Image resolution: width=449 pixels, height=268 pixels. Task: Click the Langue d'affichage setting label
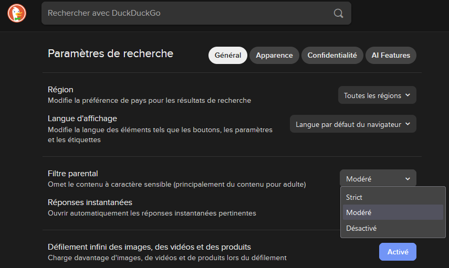[82, 119]
